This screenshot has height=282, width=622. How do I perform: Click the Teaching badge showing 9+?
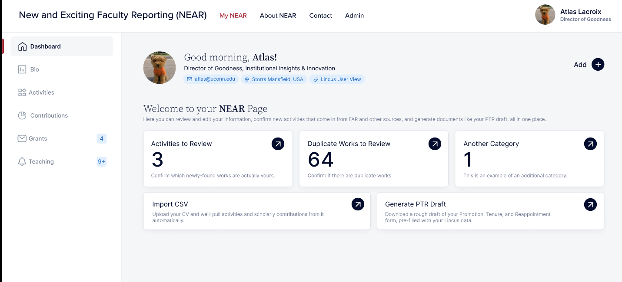[x=102, y=162]
